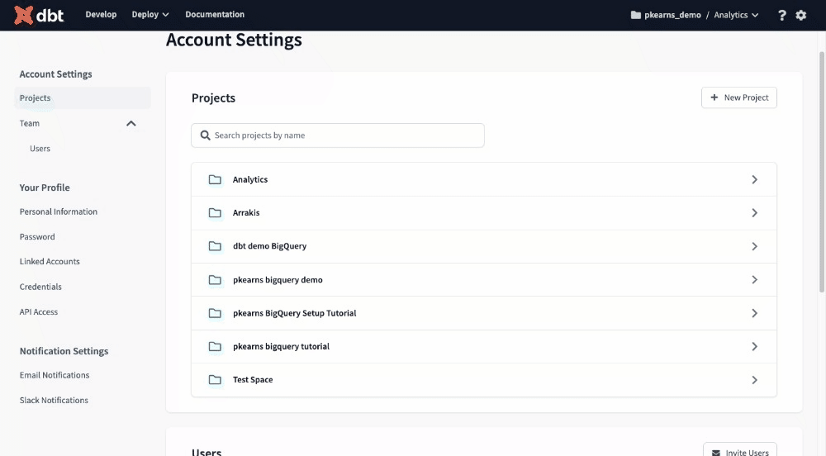The width and height of the screenshot is (826, 456).
Task: Open the Develop menu item
Action: coord(101,15)
